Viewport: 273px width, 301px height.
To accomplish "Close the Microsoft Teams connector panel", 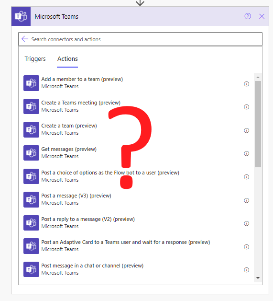I will (x=262, y=16).
